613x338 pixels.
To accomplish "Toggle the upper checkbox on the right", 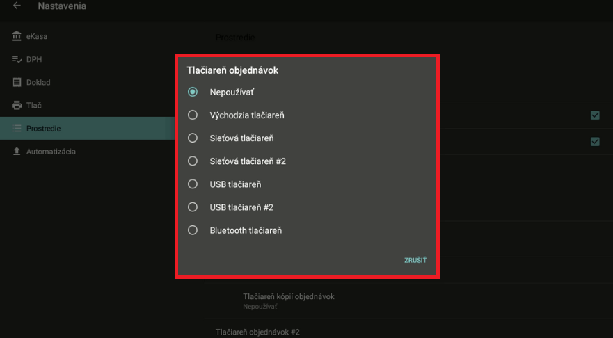I will click(x=595, y=115).
